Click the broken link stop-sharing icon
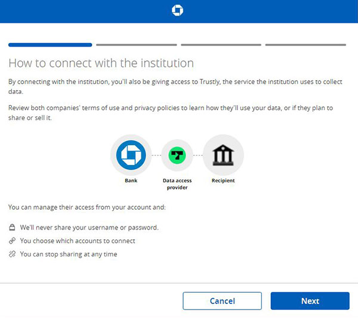The height and width of the screenshot is (318, 358). pos(12,254)
